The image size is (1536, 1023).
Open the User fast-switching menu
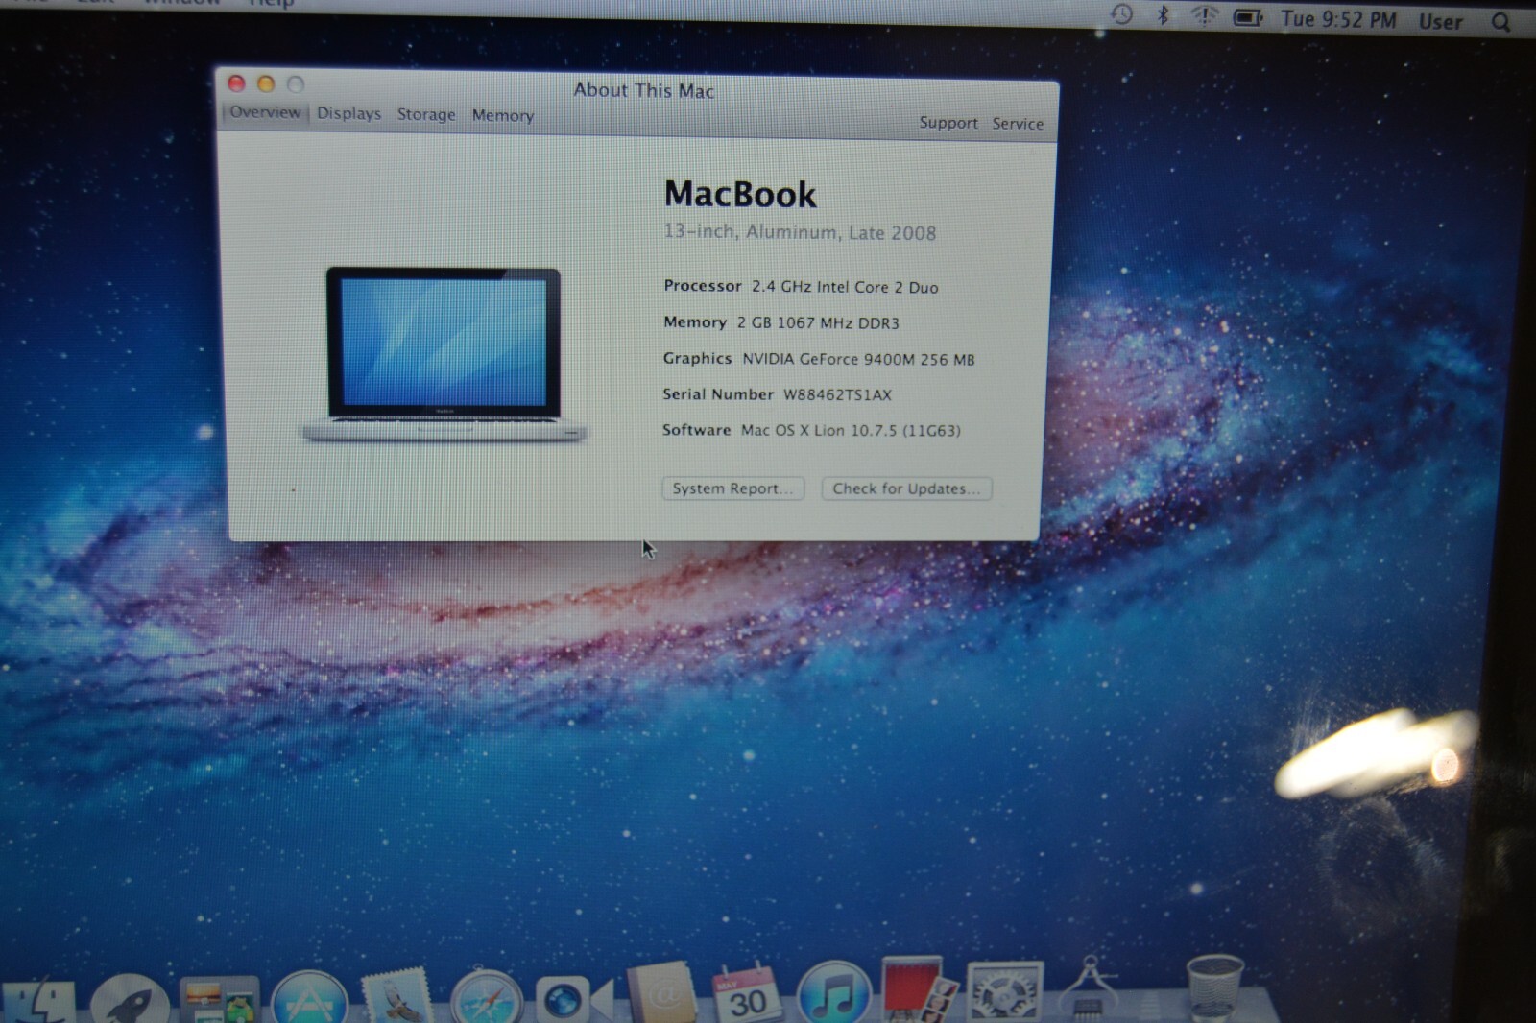click(1441, 21)
